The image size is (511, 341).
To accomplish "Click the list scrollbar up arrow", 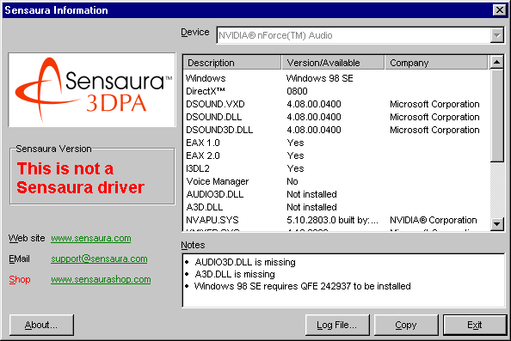I will click(x=497, y=62).
